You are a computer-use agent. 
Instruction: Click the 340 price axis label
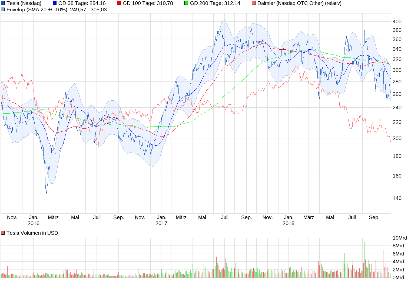[x=397, y=49]
